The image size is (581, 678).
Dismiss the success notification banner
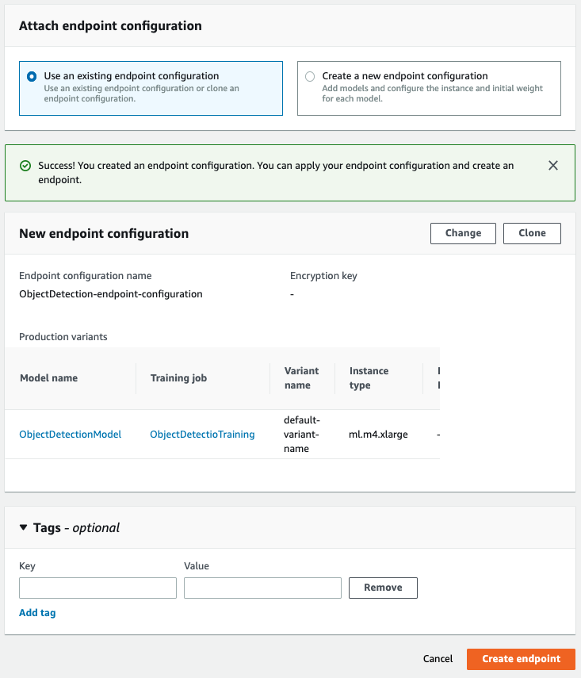[553, 166]
